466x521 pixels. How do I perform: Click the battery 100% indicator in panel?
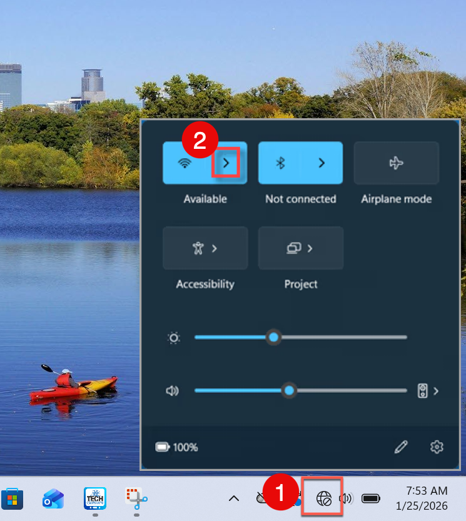[177, 447]
